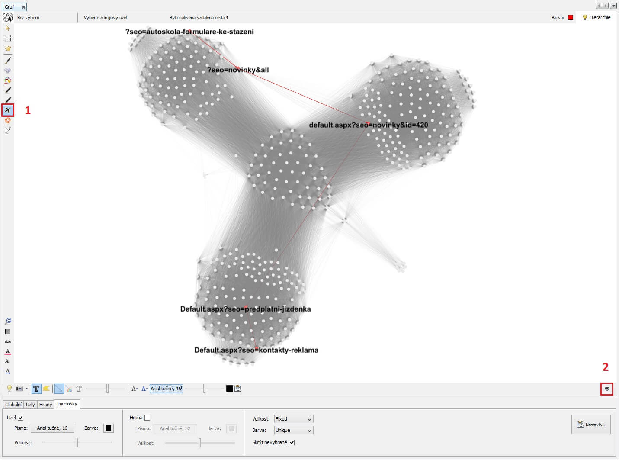
Task: Select the direct selection arrow tool
Action: [x=7, y=28]
